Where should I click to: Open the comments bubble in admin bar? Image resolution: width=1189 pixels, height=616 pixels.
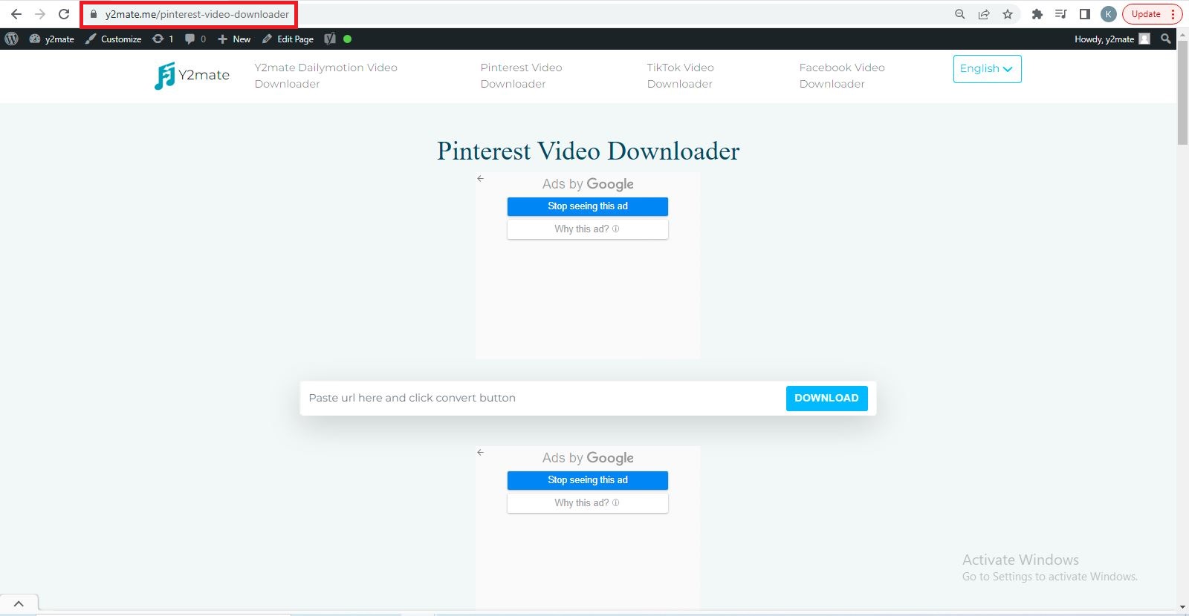[x=195, y=39]
